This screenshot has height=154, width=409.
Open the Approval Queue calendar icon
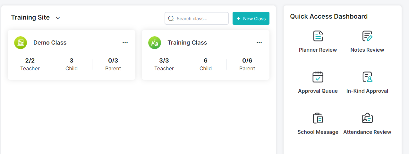[x=318, y=77]
